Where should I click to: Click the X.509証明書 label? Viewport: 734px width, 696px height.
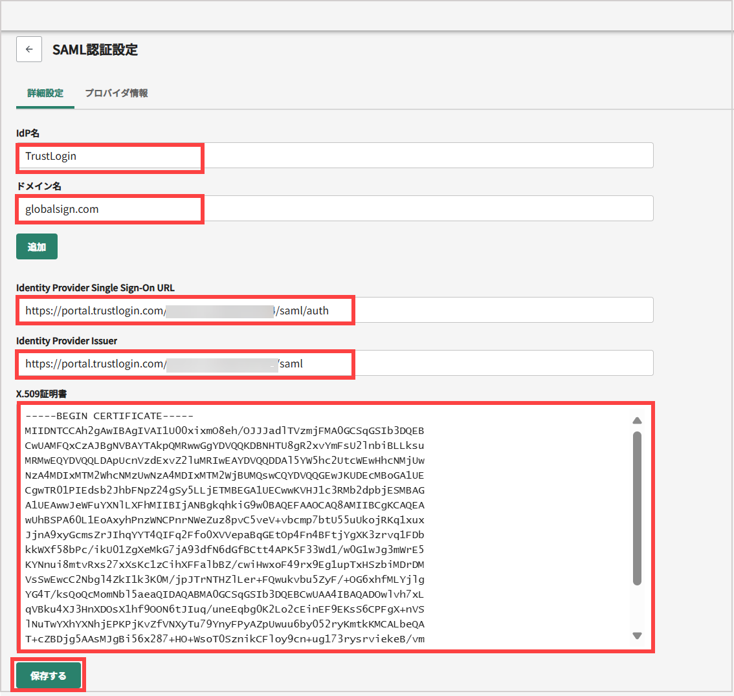41,394
